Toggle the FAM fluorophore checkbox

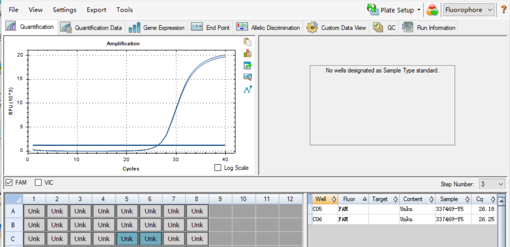pyautogui.click(x=9, y=183)
